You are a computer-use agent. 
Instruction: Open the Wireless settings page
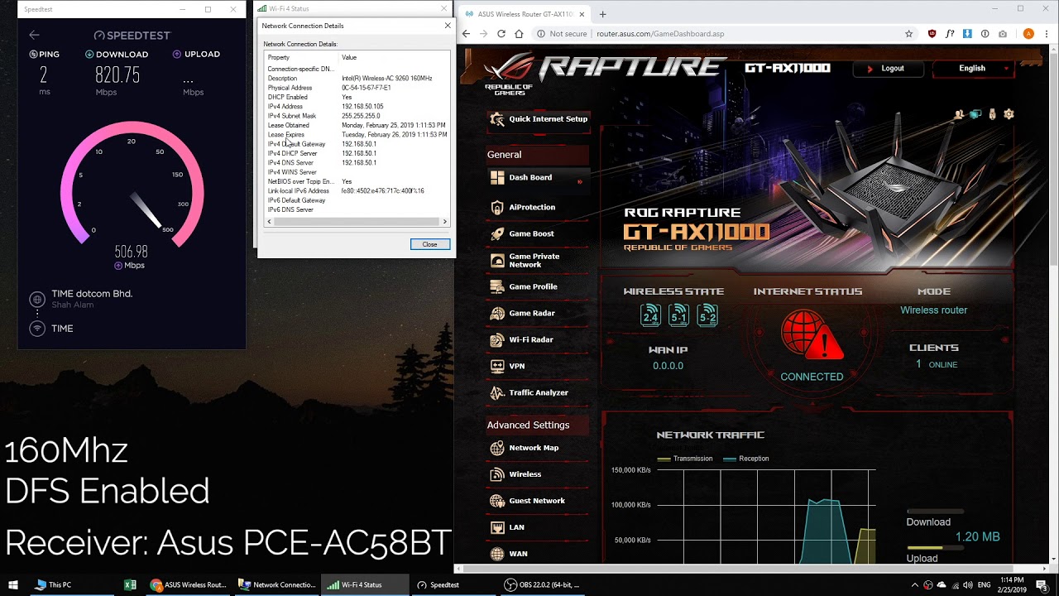[537, 474]
